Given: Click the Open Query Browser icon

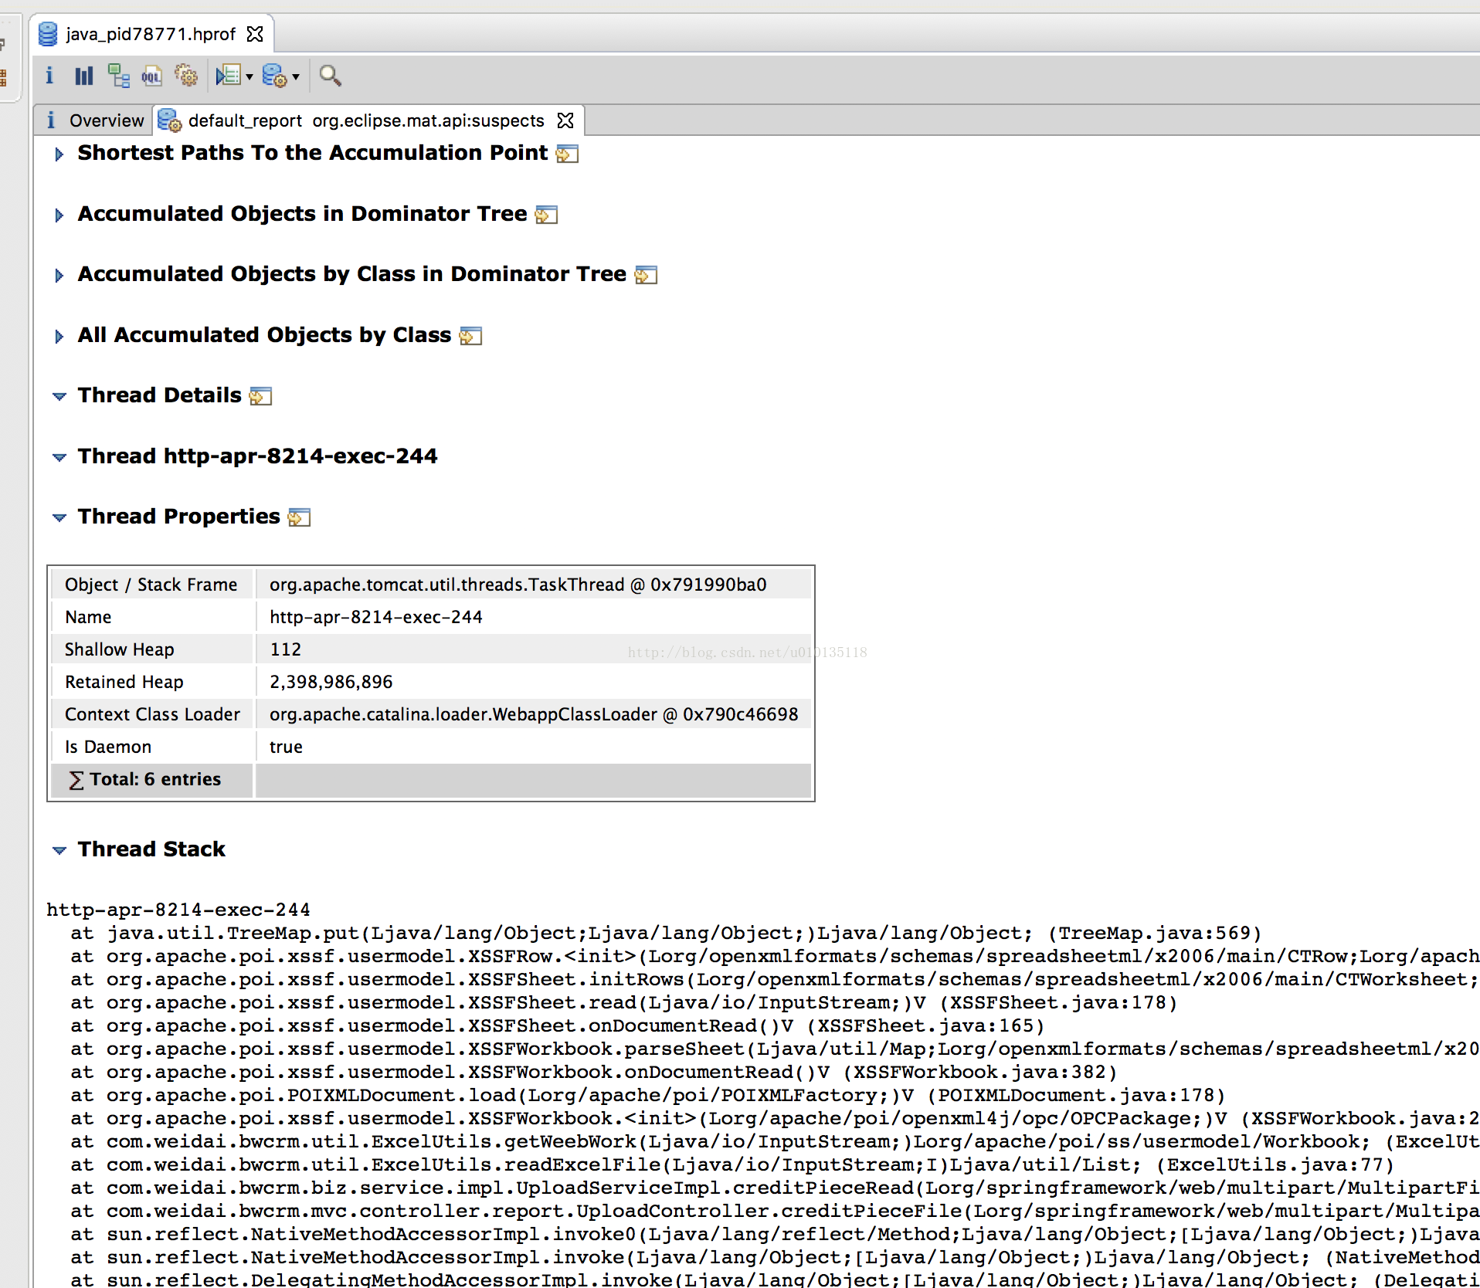Looking at the screenshot, I should (275, 76).
